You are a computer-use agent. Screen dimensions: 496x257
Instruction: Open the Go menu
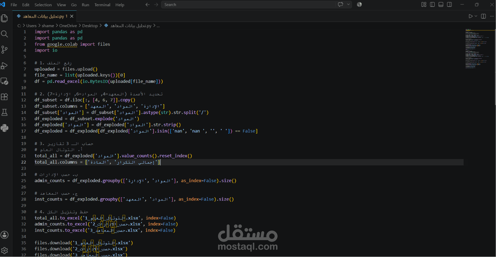point(74,5)
